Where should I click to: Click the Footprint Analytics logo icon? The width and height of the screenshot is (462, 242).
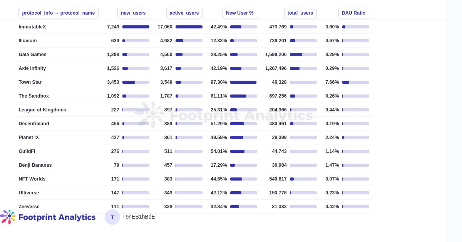8,217
